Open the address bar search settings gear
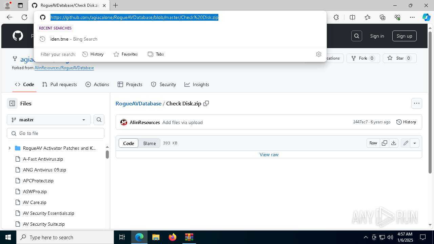The height and width of the screenshot is (244, 434). [x=318, y=54]
